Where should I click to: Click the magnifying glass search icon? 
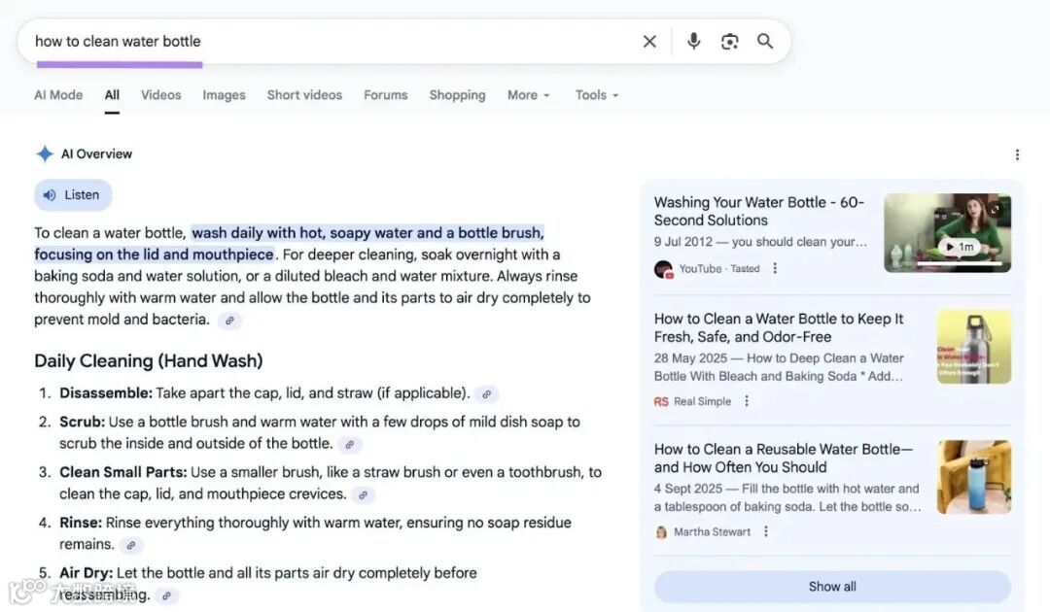[x=765, y=41]
